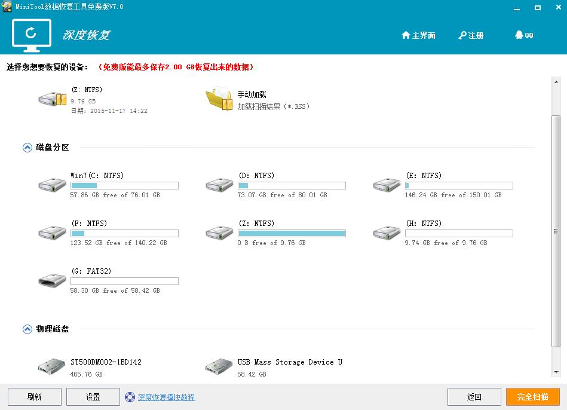Click the deep recovery monitor icon

coord(32,35)
